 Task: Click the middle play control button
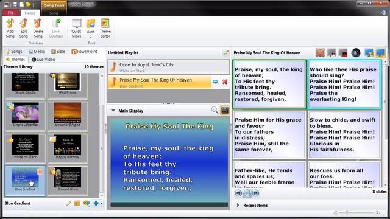pyautogui.click(x=247, y=193)
